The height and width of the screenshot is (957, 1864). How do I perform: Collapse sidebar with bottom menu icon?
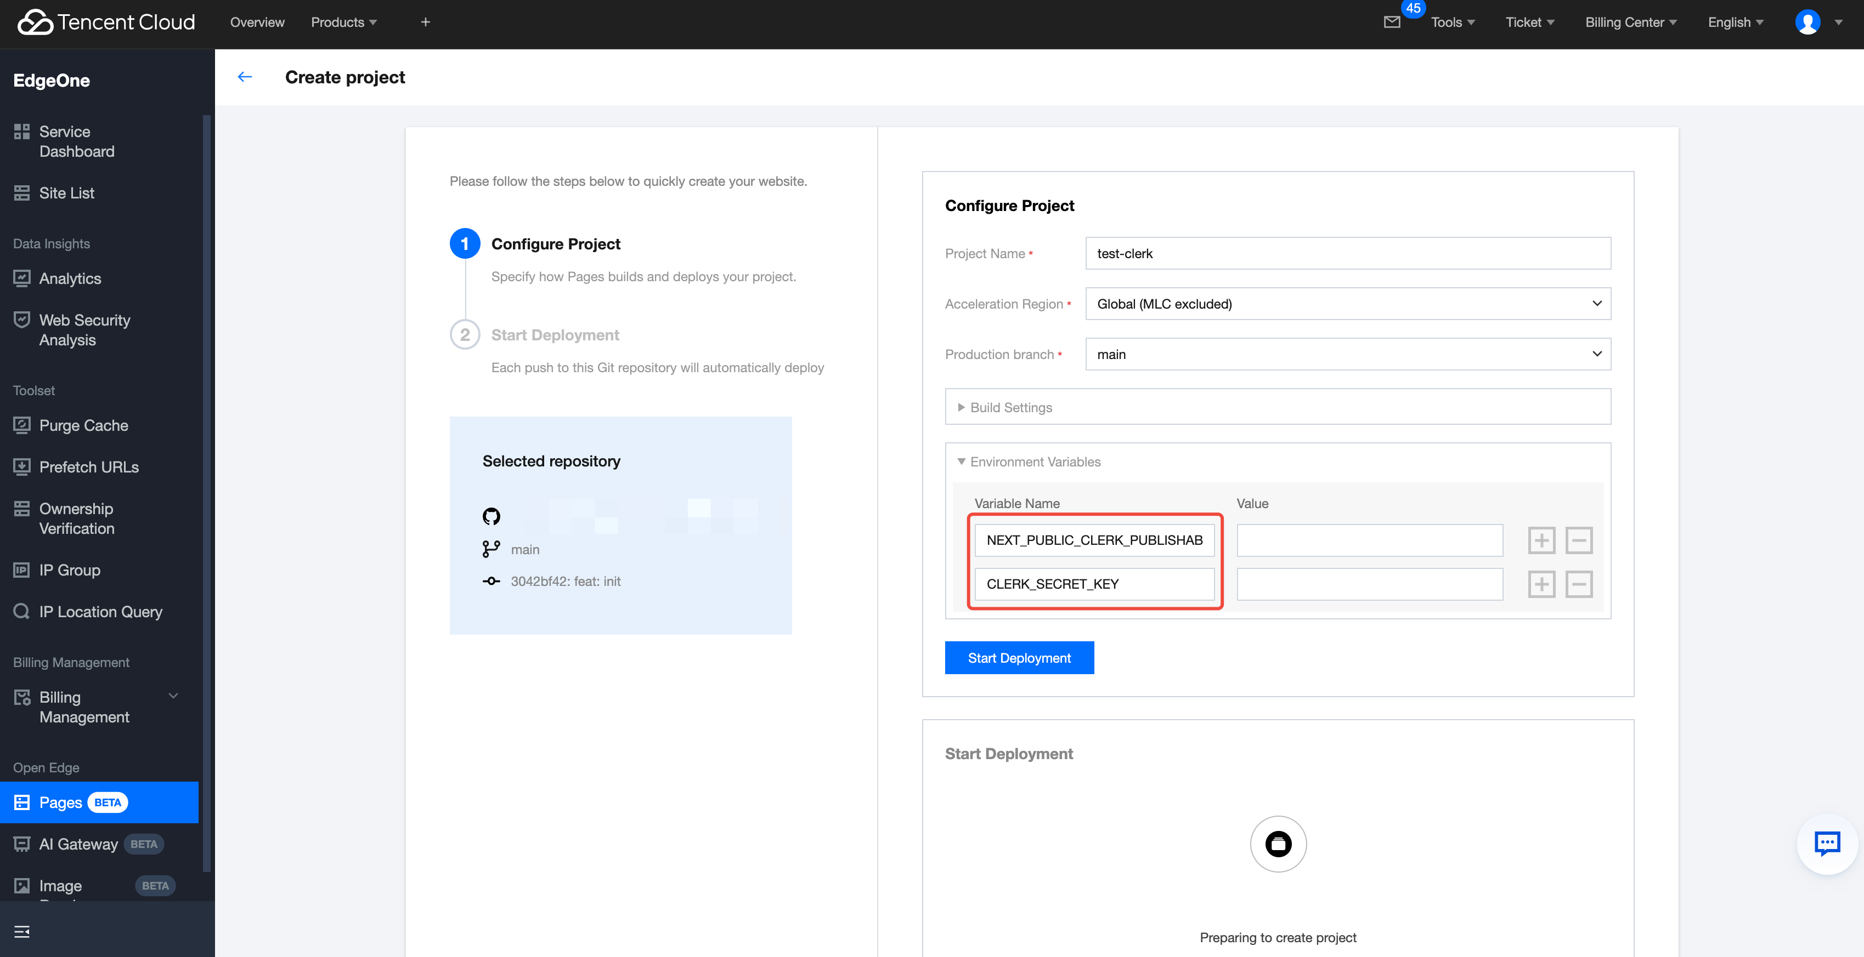(22, 931)
